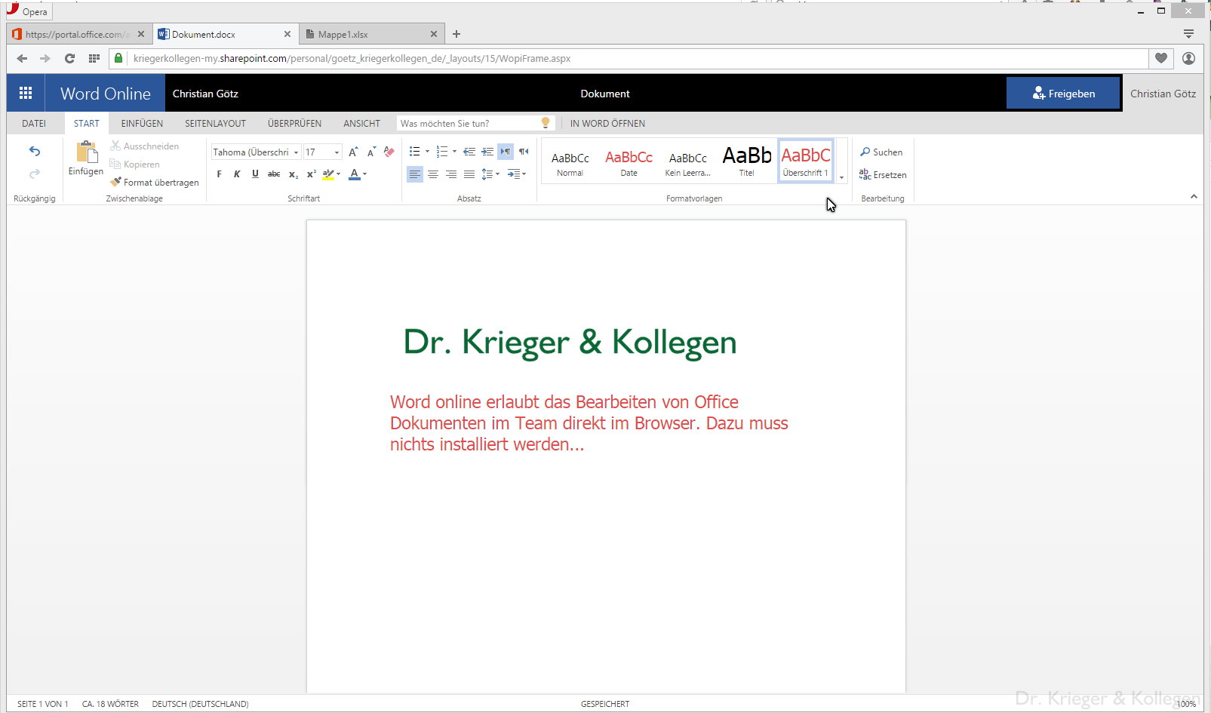
Task: Insert a numbered list
Action: pyautogui.click(x=442, y=152)
